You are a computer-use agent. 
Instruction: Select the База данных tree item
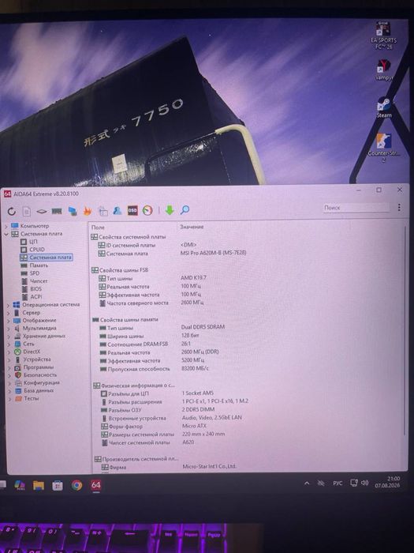pos(35,391)
